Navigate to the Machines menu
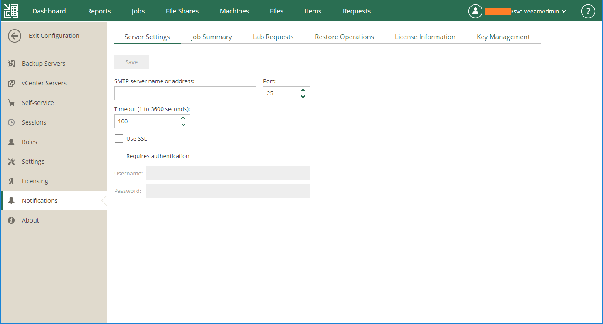This screenshot has height=324, width=603. point(235,11)
